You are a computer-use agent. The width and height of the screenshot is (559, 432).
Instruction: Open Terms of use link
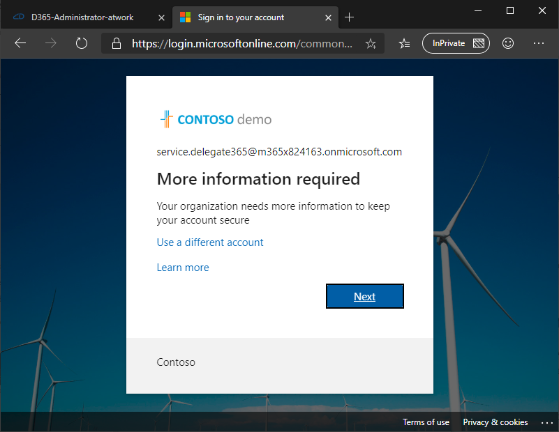tap(426, 422)
